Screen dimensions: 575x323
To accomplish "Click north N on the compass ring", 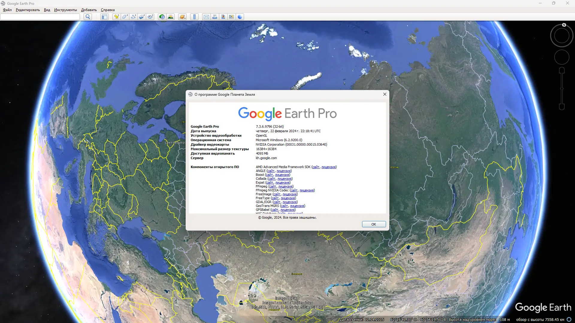I will 564,25.
